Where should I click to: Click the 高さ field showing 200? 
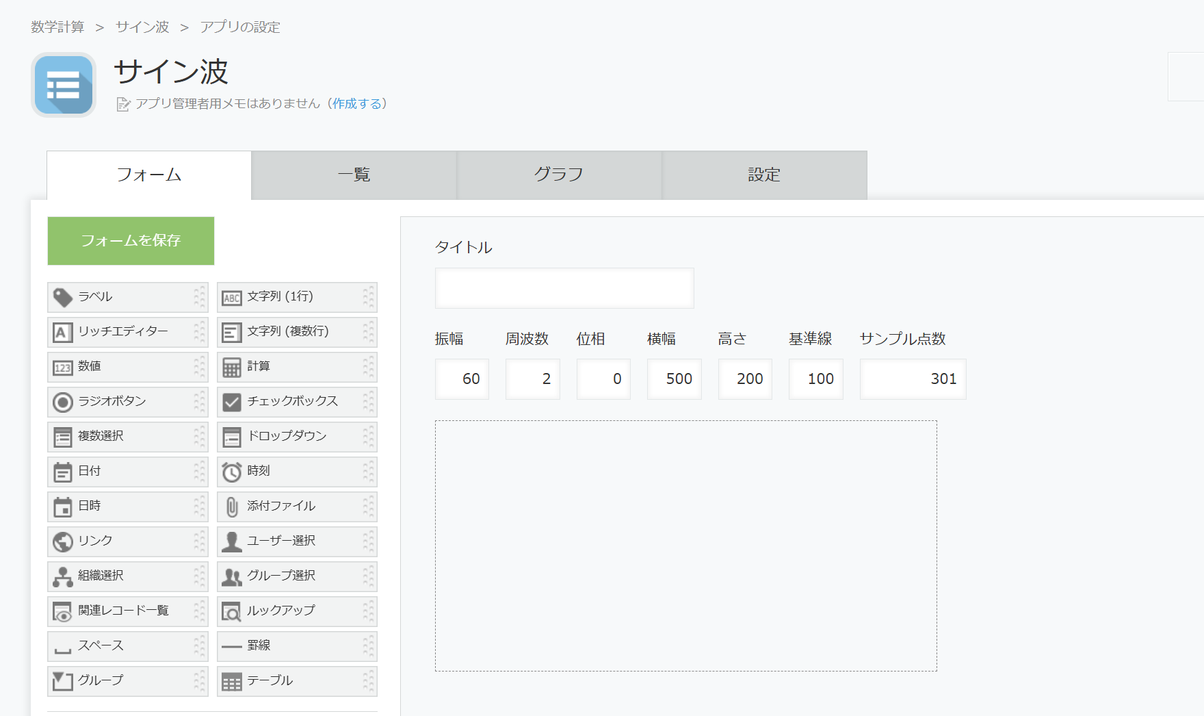(745, 379)
